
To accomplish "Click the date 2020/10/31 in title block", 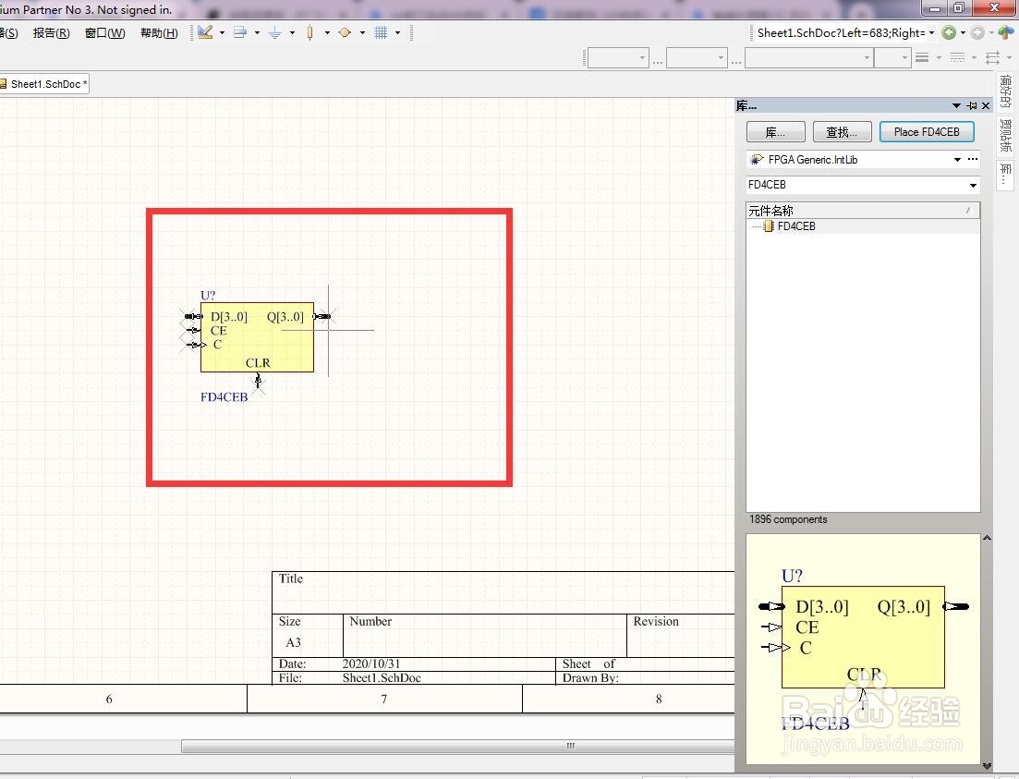I will pos(371,663).
